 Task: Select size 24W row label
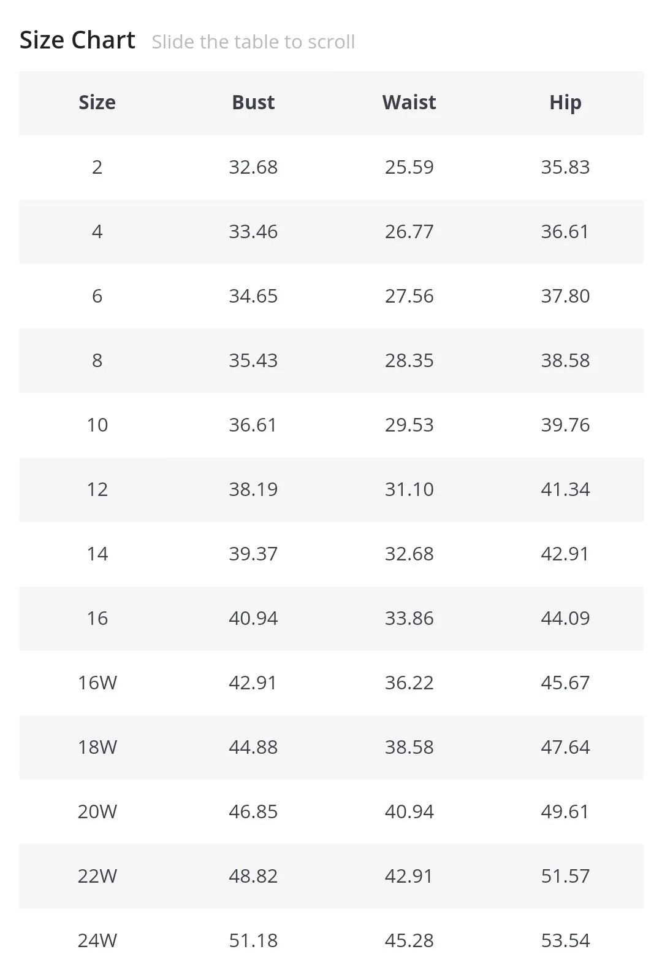(x=97, y=940)
